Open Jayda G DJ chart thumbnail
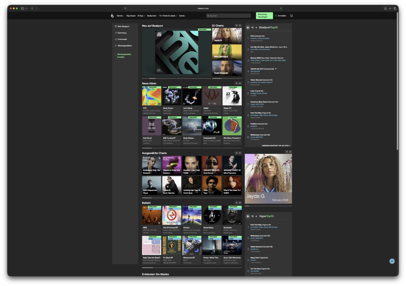The width and height of the screenshot is (406, 286). coord(227,35)
